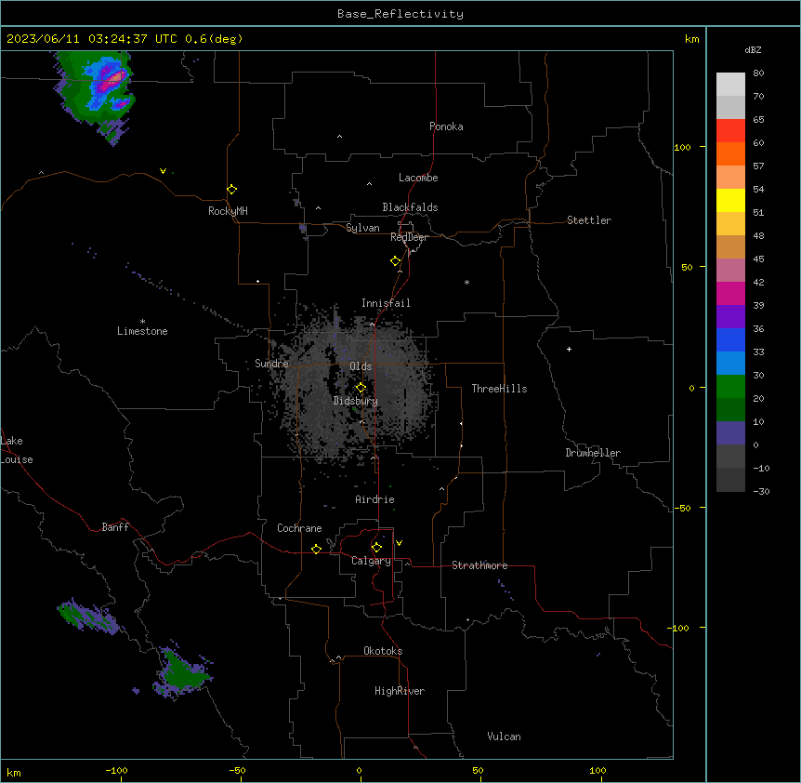Screen dimensions: 801x783
Task: Click the white plus marker west of Drumheller
Action: [x=569, y=349]
